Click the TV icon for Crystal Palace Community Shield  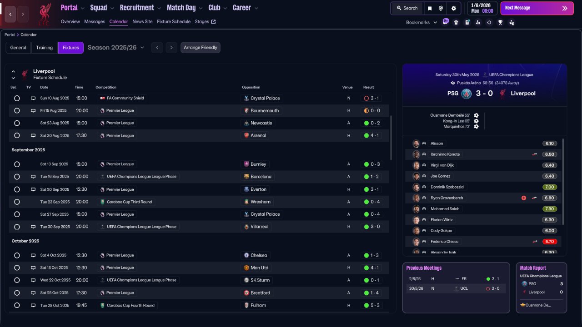coord(33,98)
